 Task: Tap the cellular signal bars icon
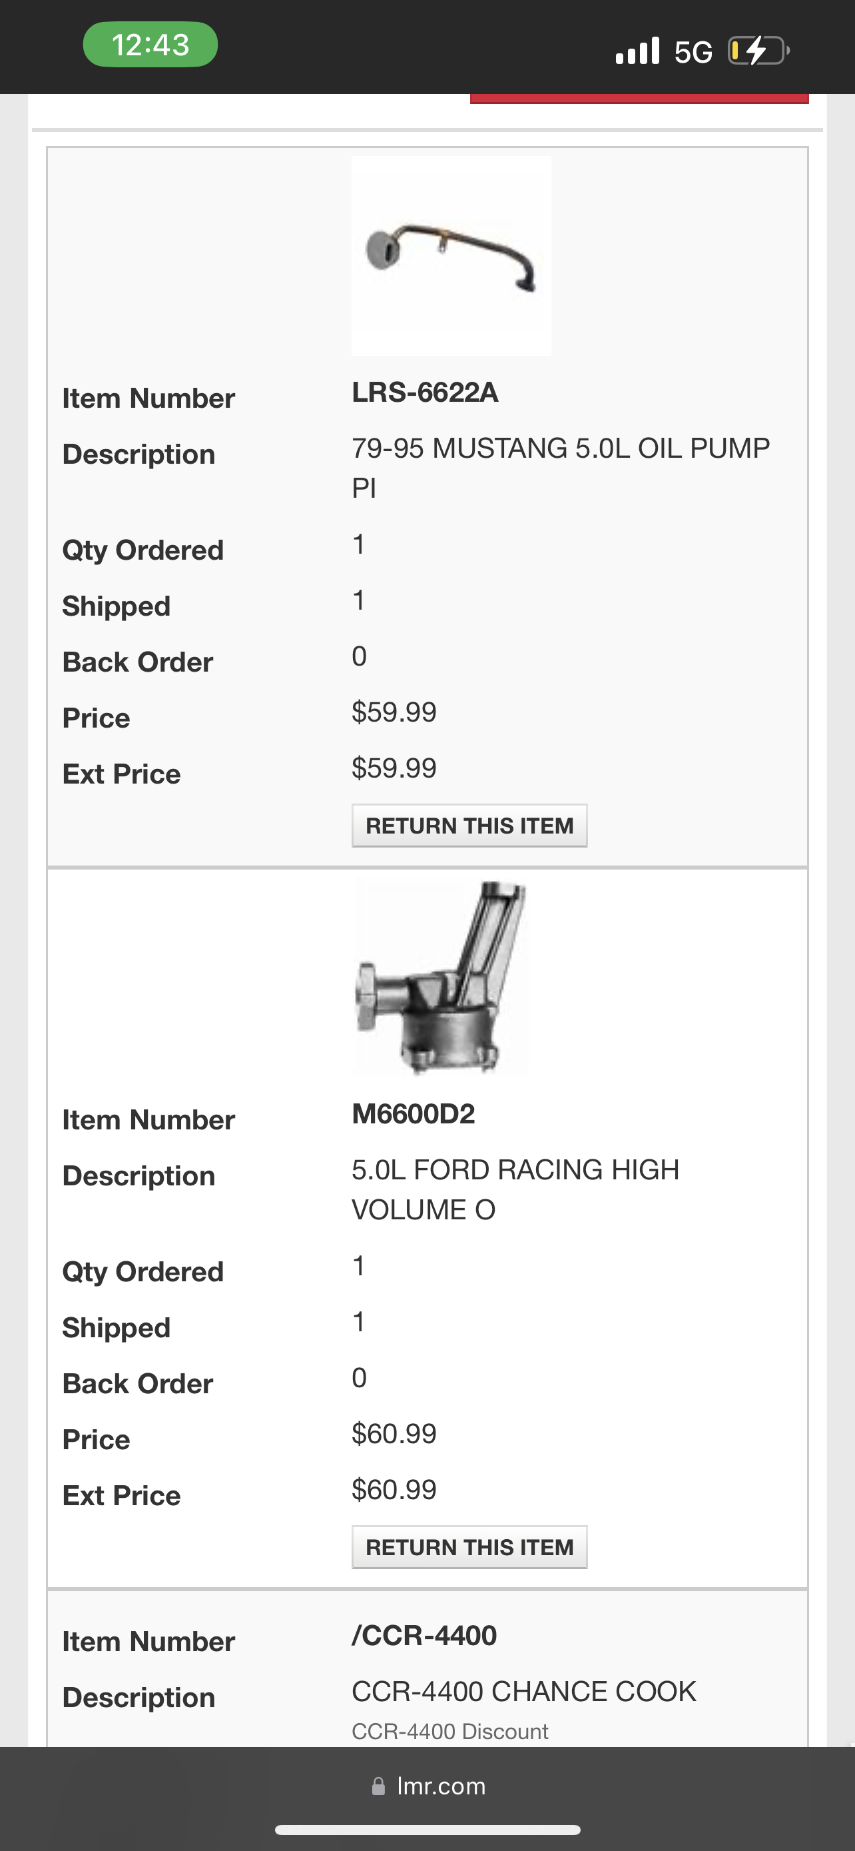point(637,51)
